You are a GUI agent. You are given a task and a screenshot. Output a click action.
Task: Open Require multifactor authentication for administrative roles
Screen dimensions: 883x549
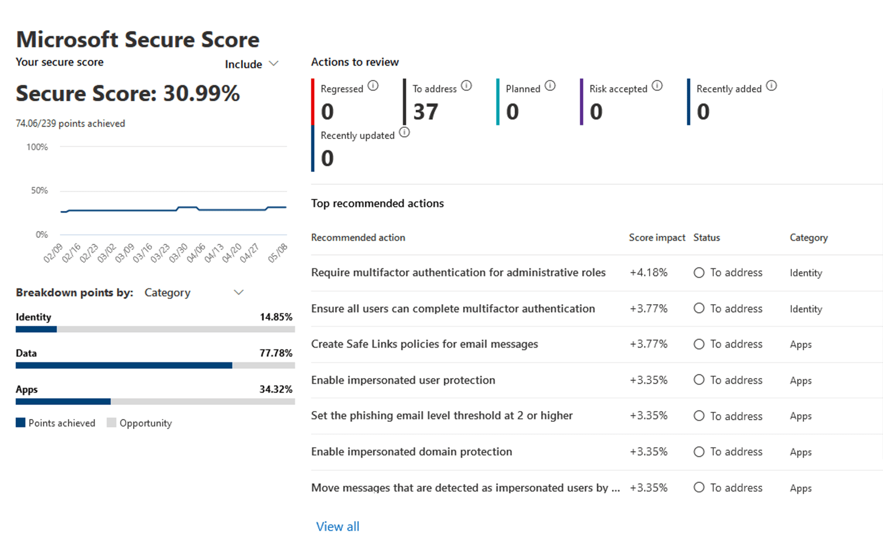coord(457,273)
